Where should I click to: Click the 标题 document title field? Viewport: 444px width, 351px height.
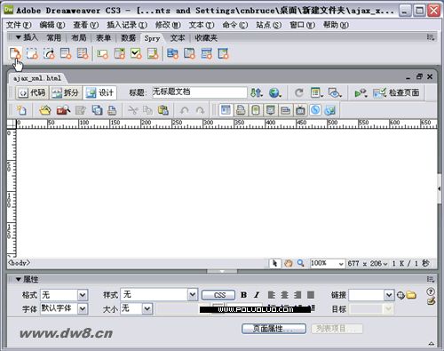199,92
